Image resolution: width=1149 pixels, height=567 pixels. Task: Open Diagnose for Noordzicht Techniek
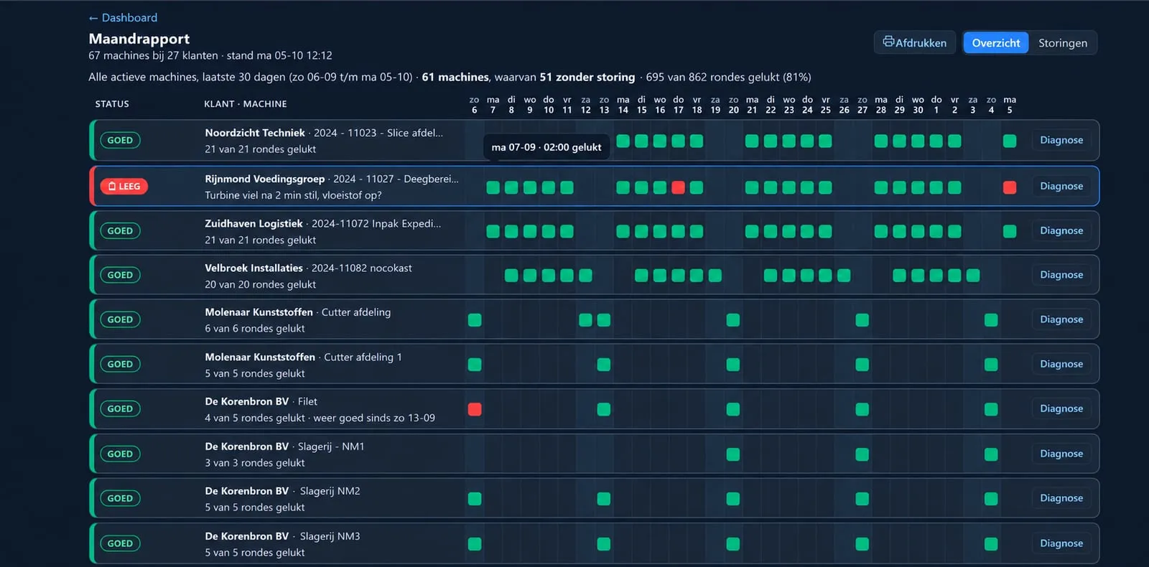(x=1061, y=140)
